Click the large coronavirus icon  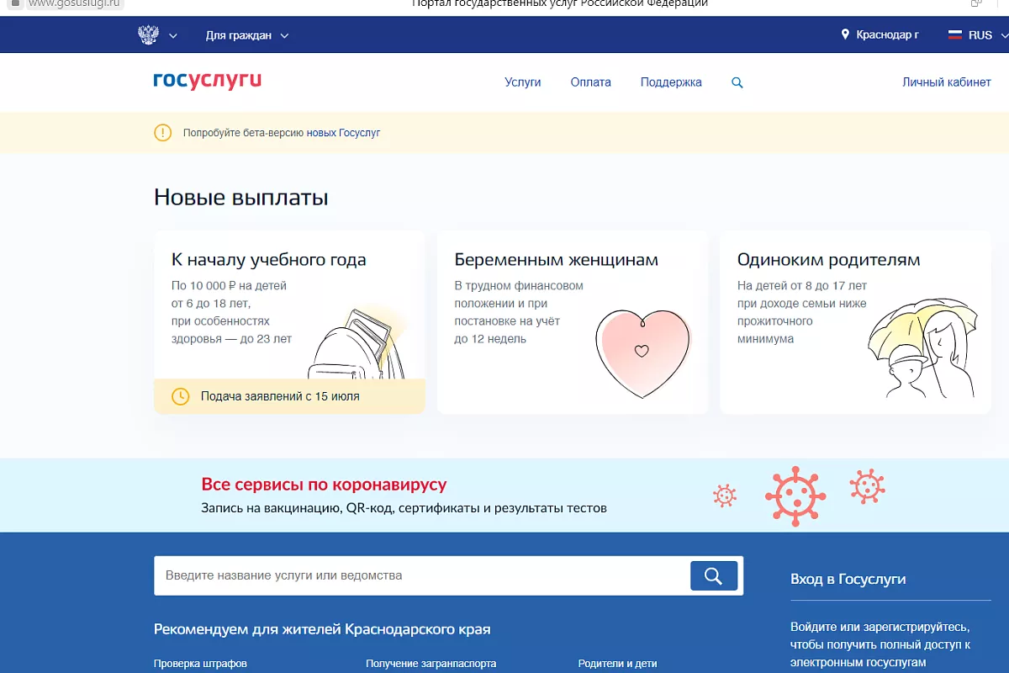click(795, 495)
